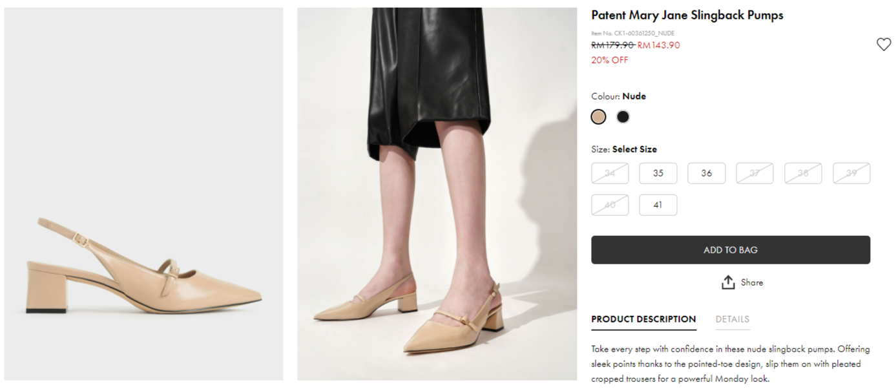Viewport: 896px width, 389px height.
Task: Choose sold-out size 39
Action: pyautogui.click(x=851, y=173)
